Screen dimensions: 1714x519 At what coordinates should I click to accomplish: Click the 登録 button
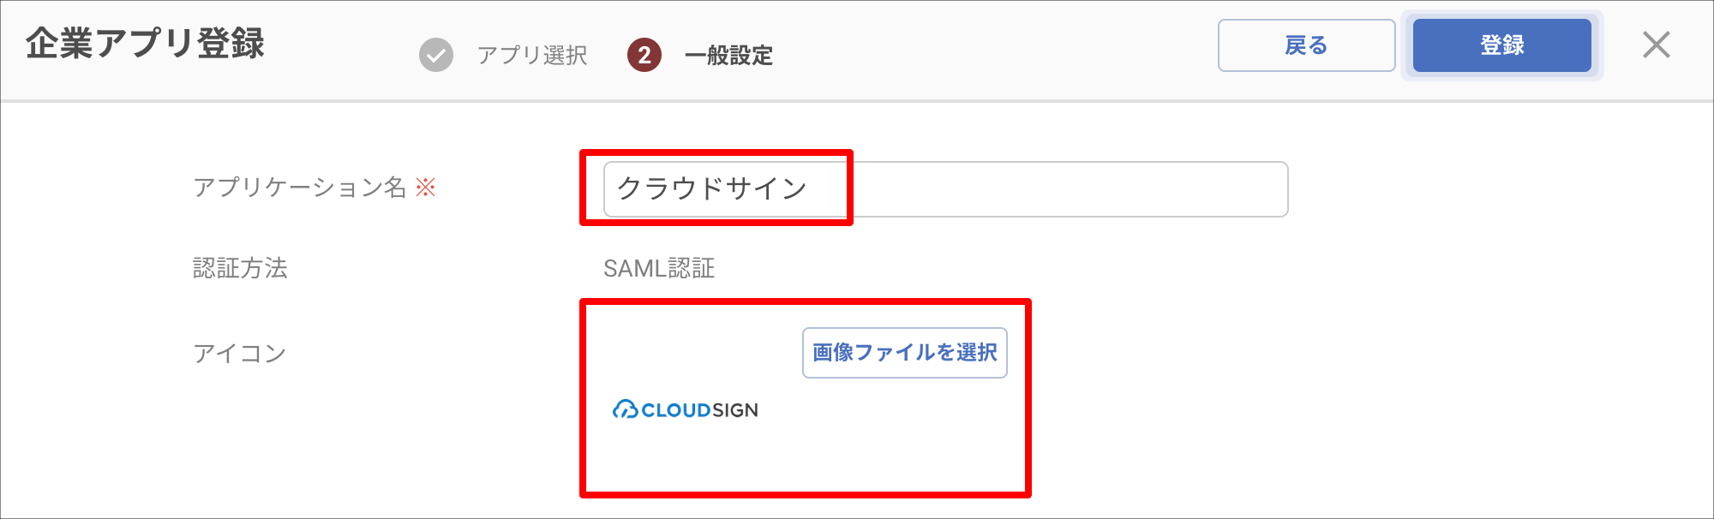(1501, 45)
